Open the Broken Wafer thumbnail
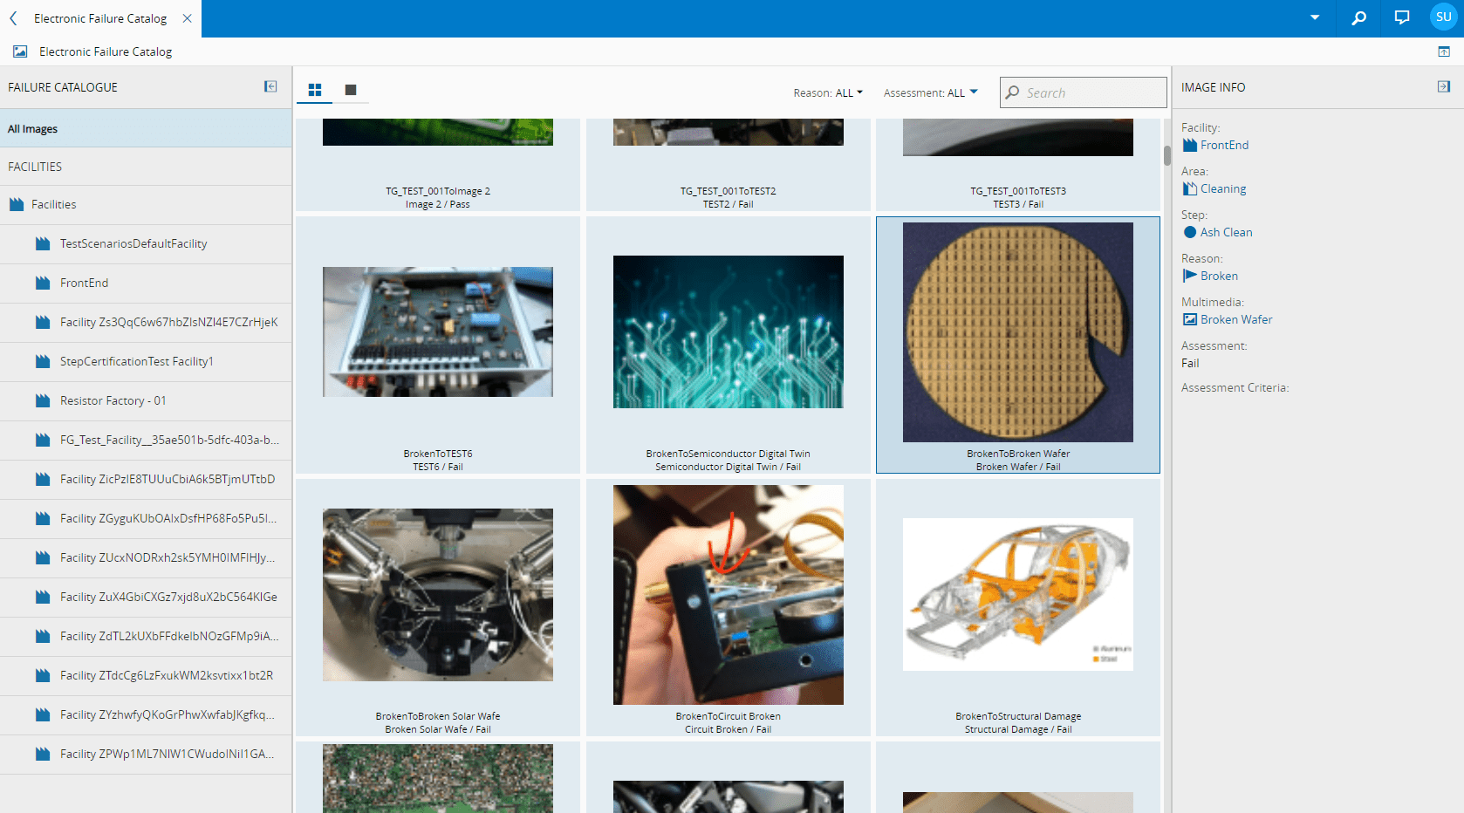Image resolution: width=1464 pixels, height=813 pixels. [x=1018, y=332]
